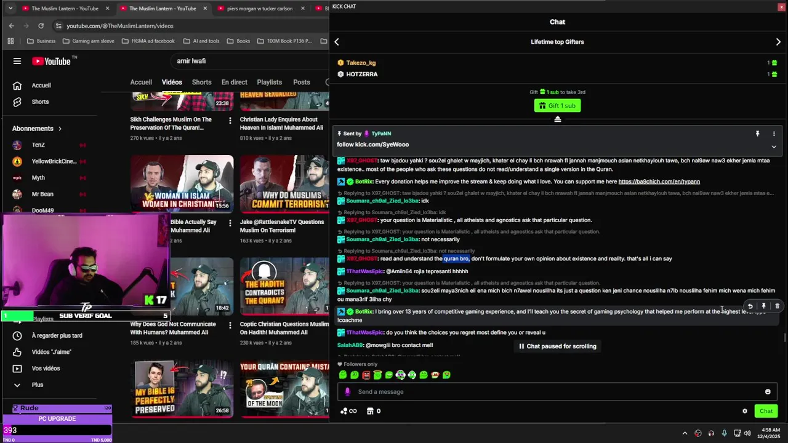788x443 pixels.
Task: Click the browser address bar URL
Action: click(x=120, y=26)
